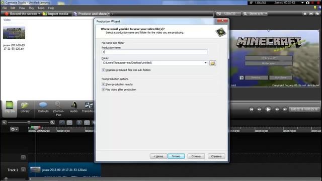Open the Zoom-n-Pan tool
This screenshot has width=322, height=181.
click(58, 109)
